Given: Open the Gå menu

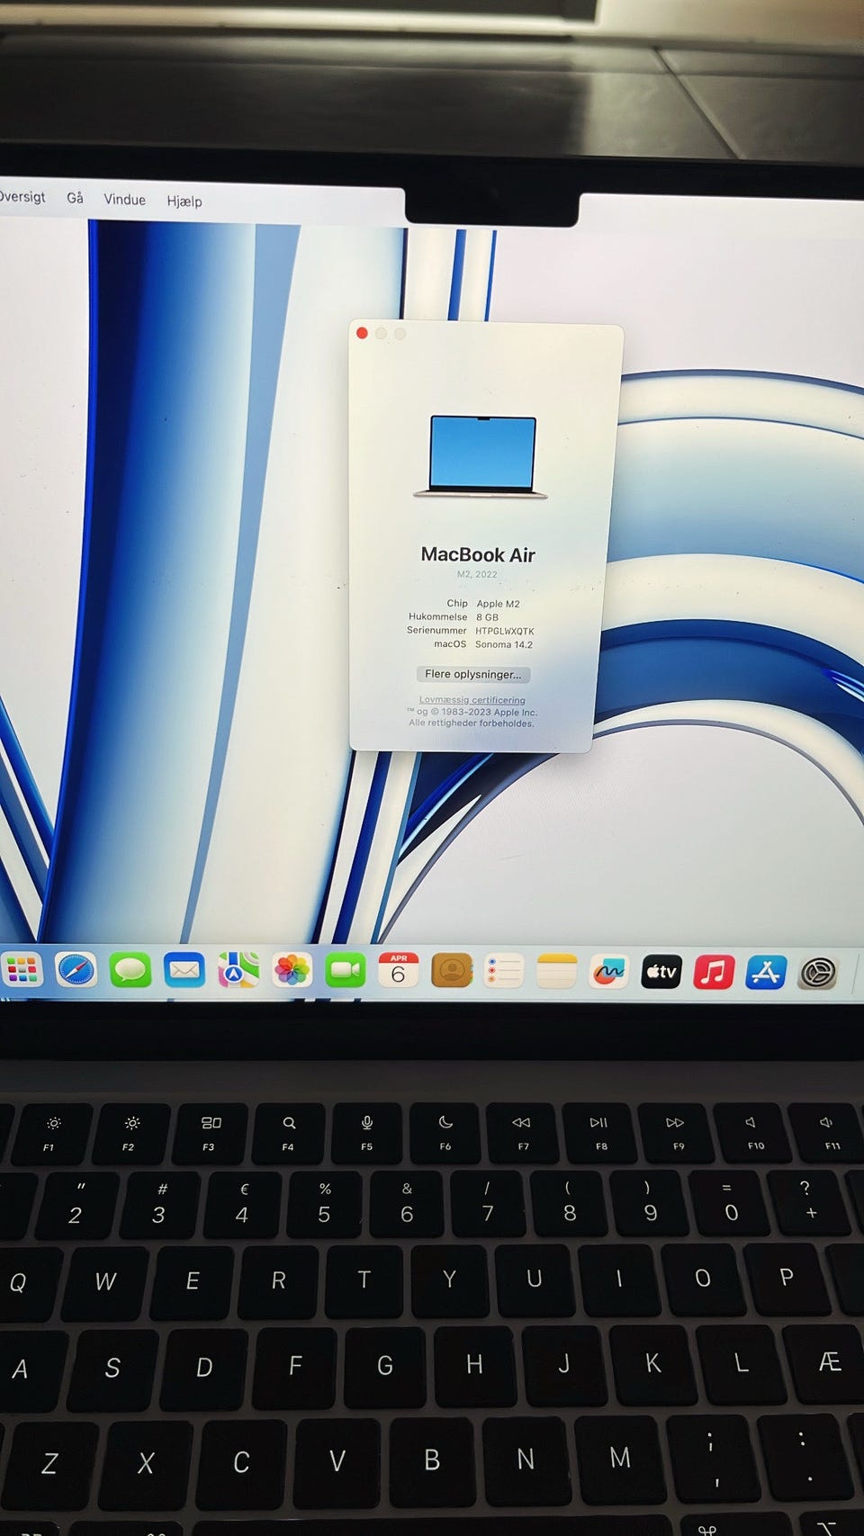Looking at the screenshot, I should 75,197.
